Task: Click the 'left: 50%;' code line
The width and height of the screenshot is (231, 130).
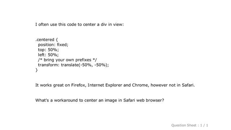Action: [48, 55]
